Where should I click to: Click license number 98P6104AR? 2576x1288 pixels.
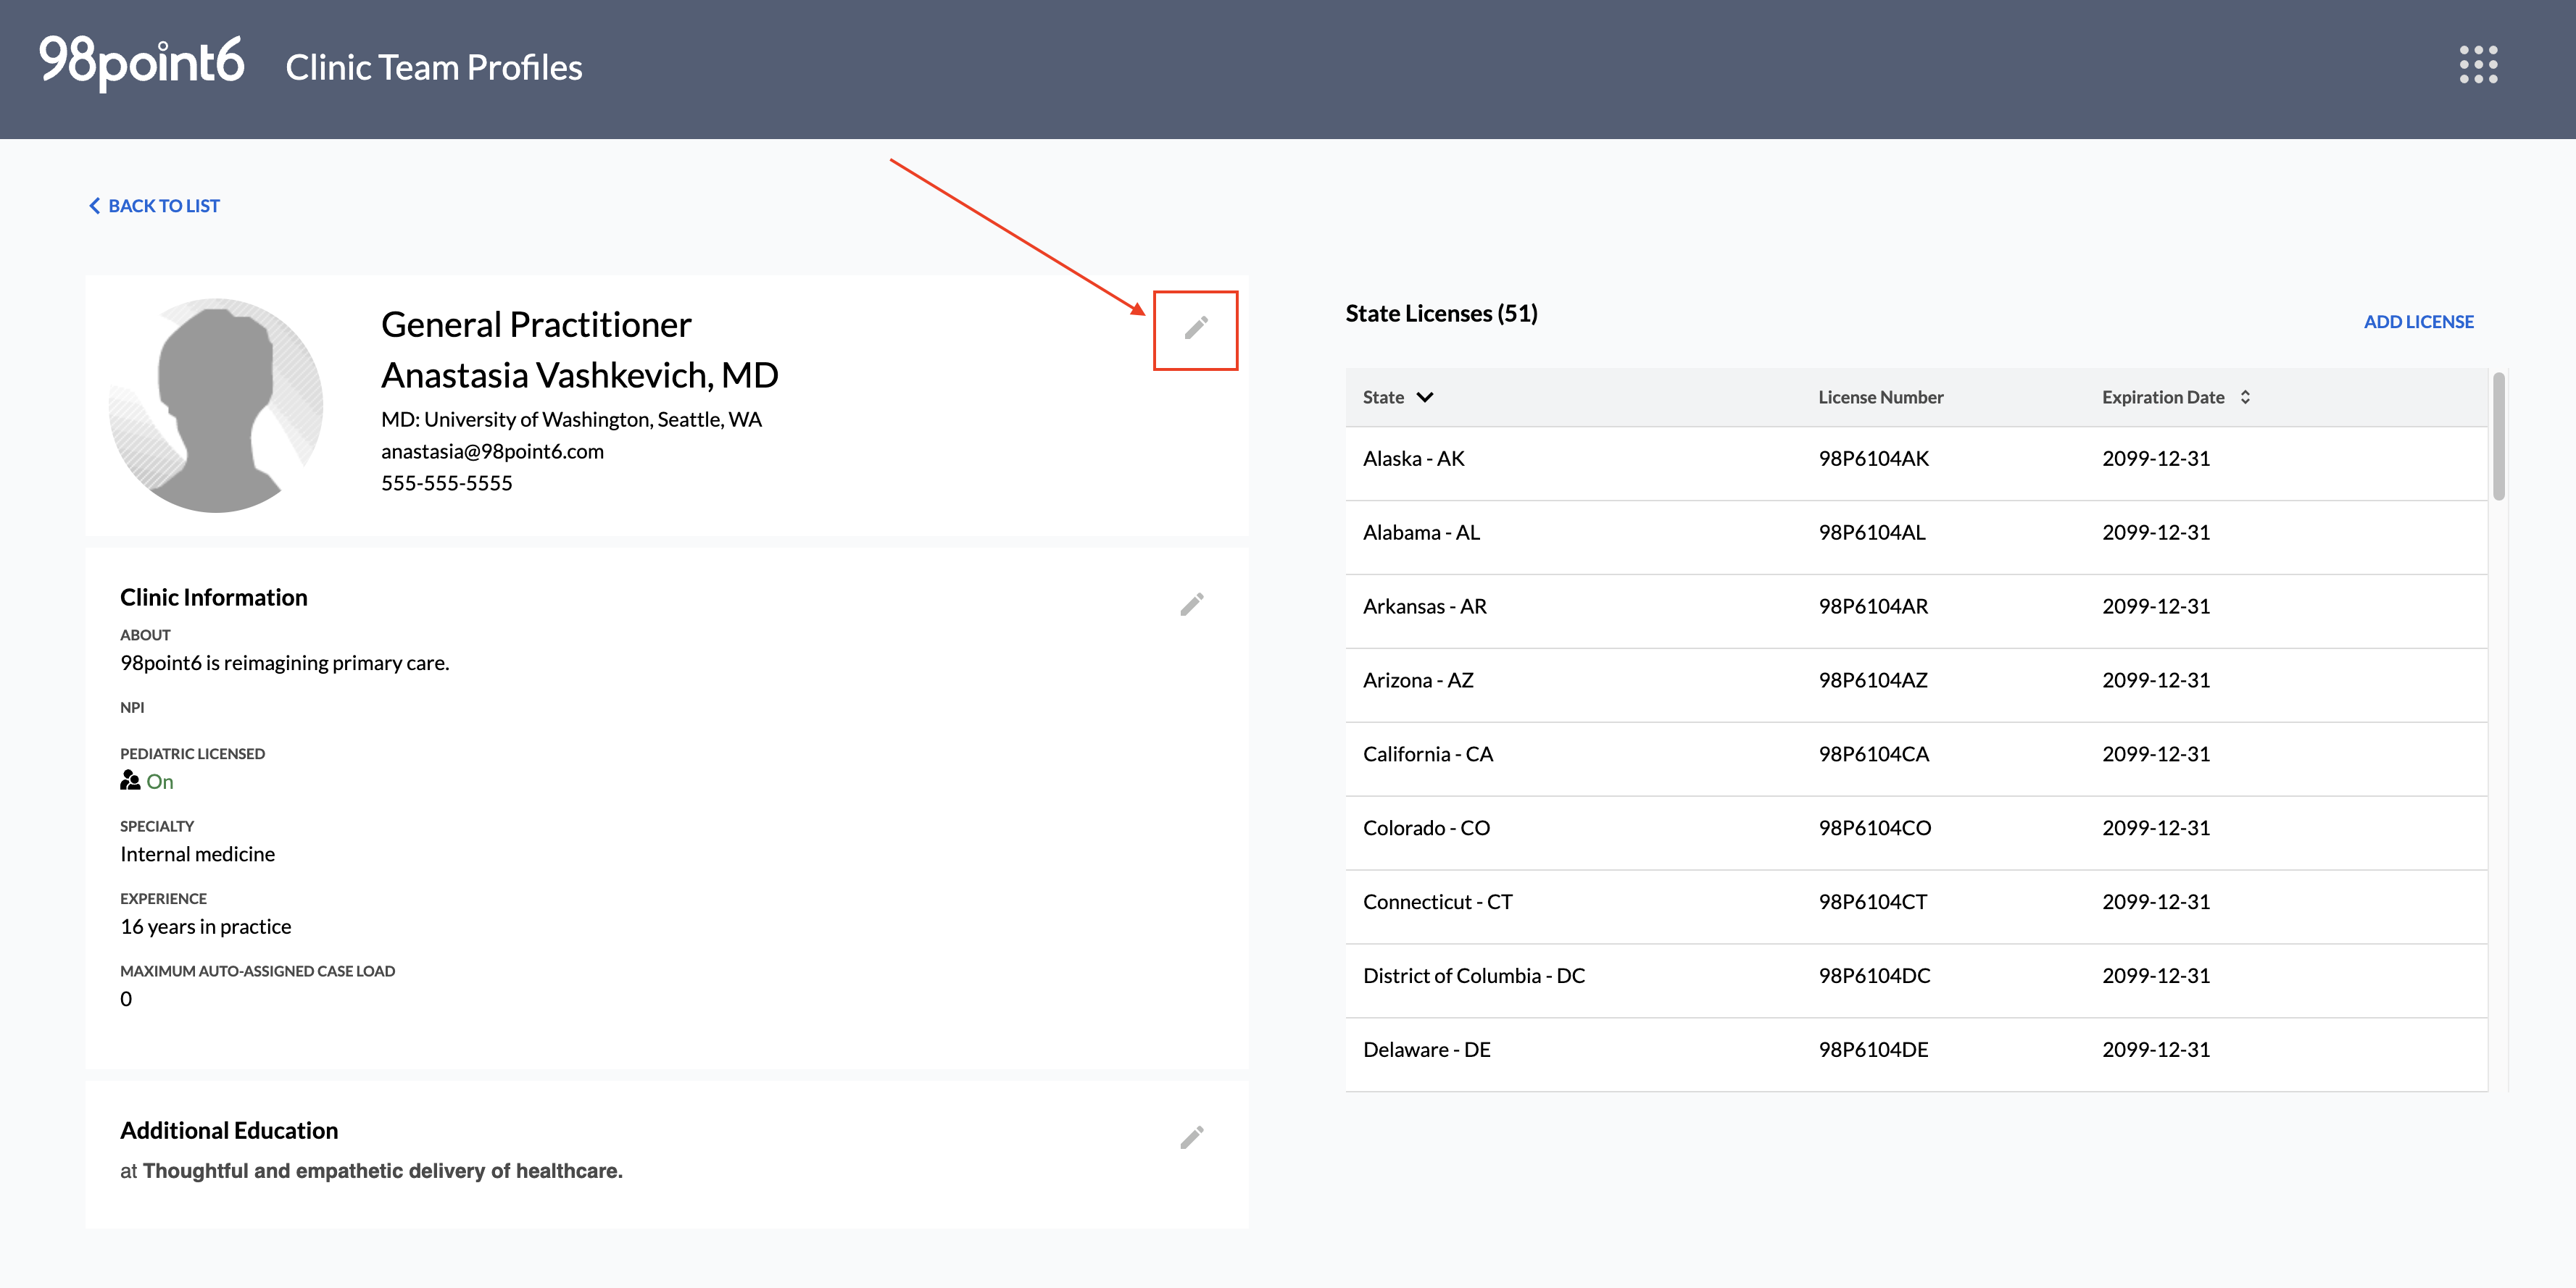coord(1873,606)
